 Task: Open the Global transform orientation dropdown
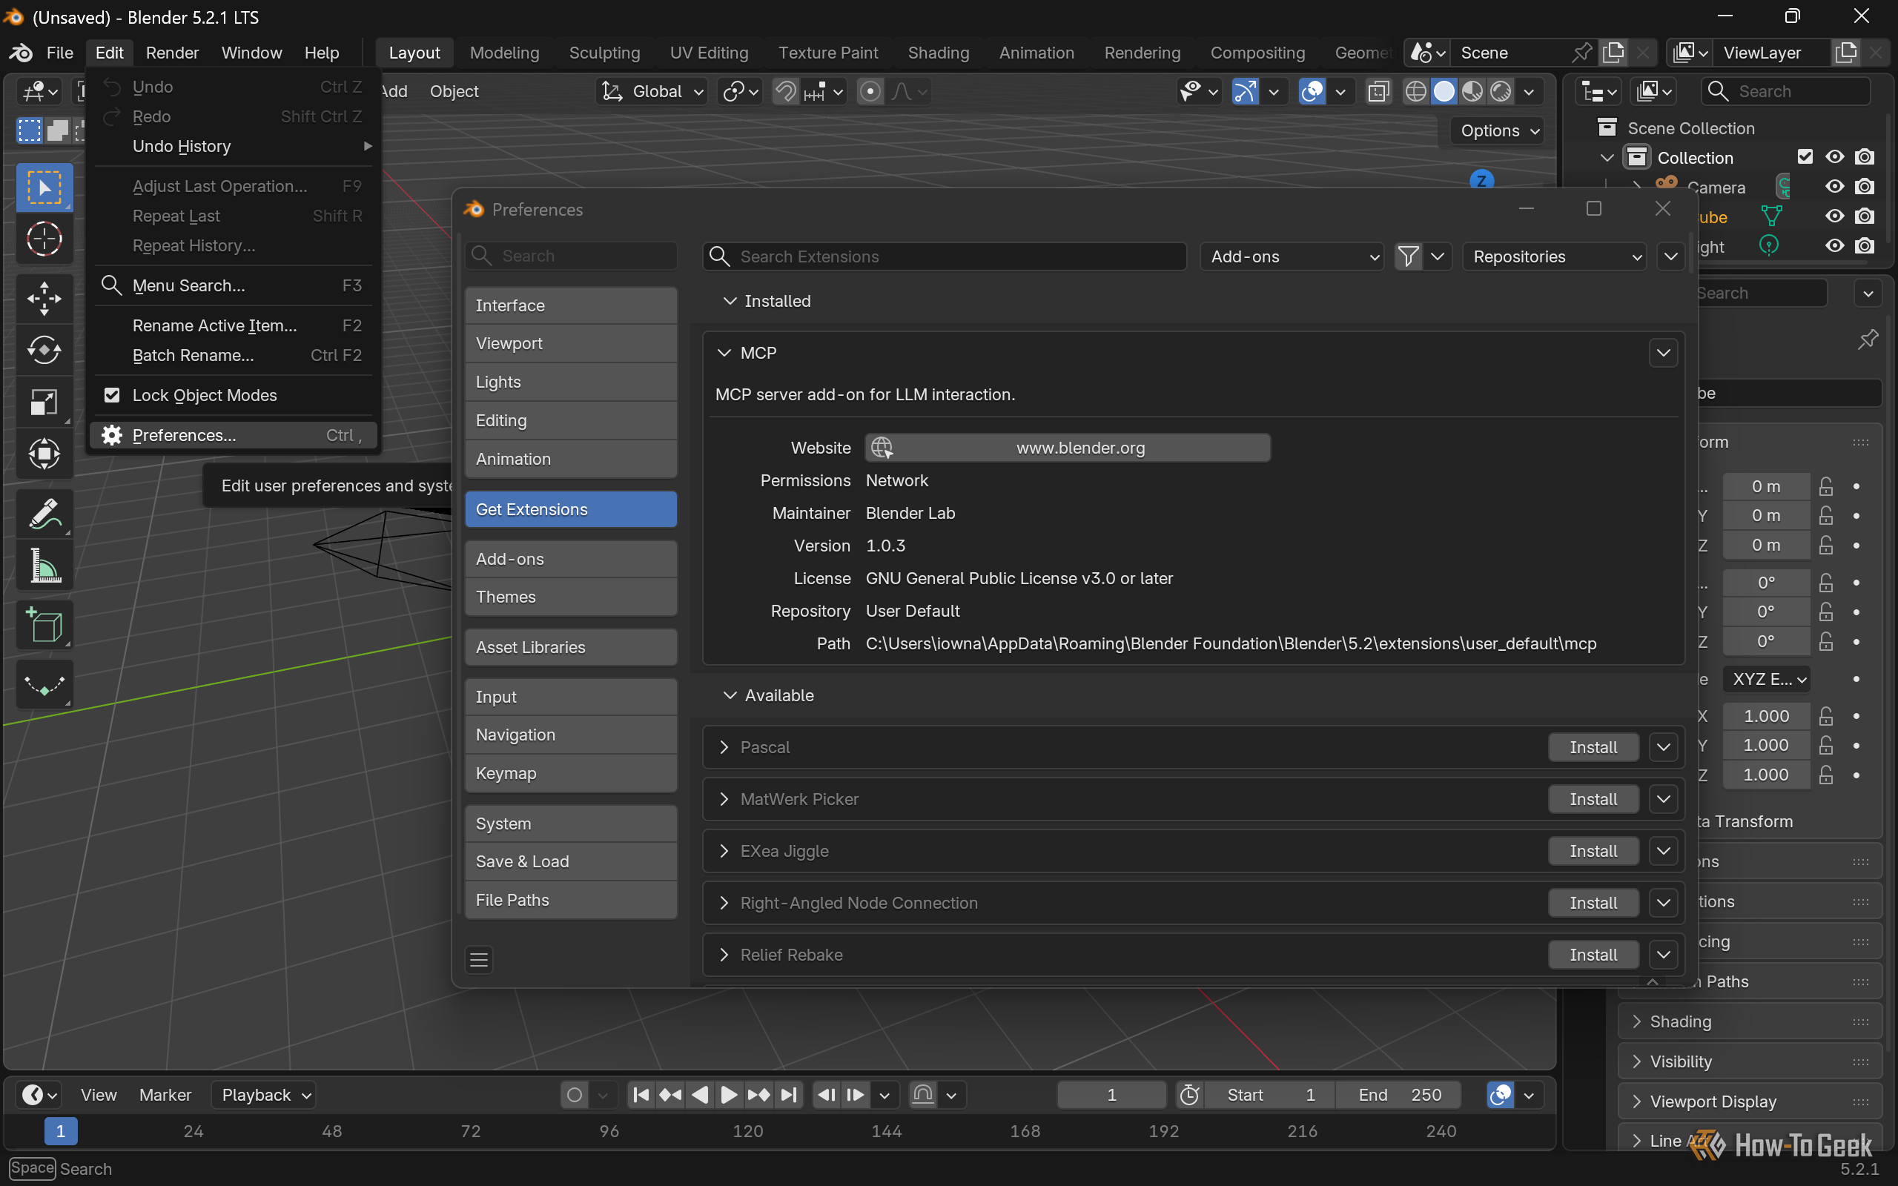[x=652, y=92]
